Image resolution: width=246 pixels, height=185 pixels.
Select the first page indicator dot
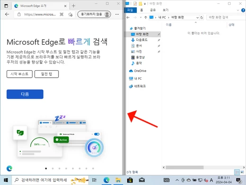46,168
